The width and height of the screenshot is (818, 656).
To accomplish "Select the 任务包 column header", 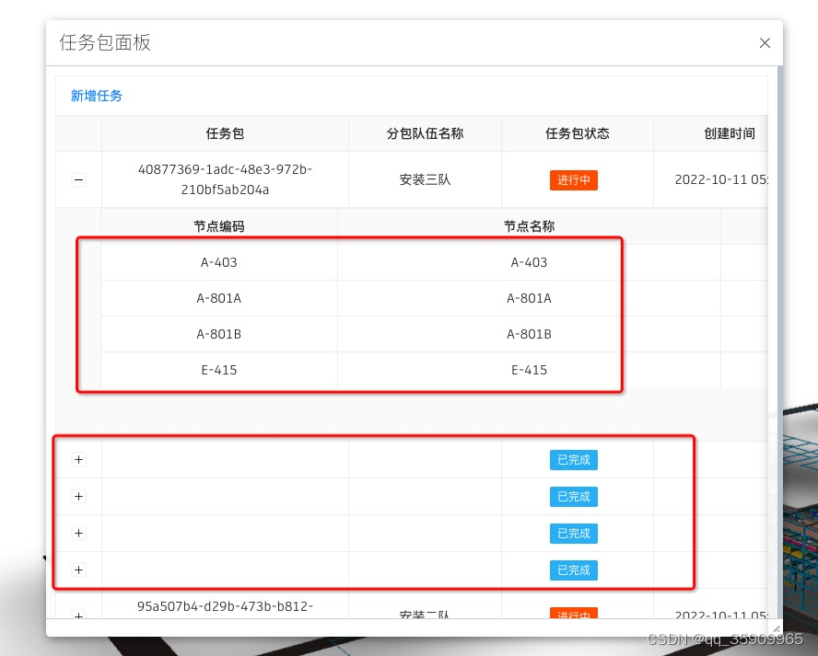I will coord(225,133).
